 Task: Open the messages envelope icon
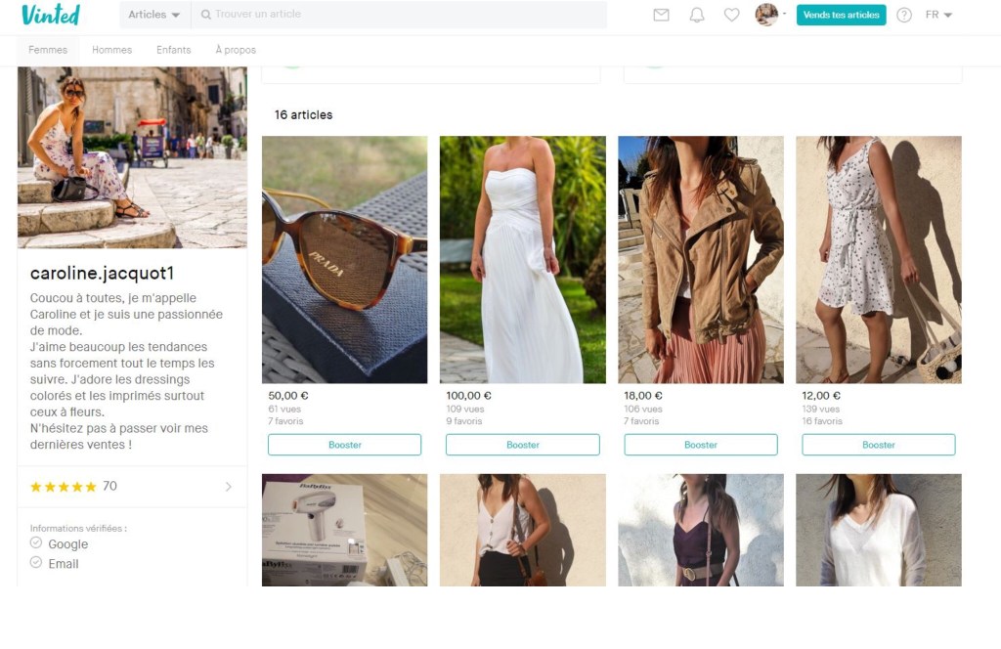pos(661,15)
